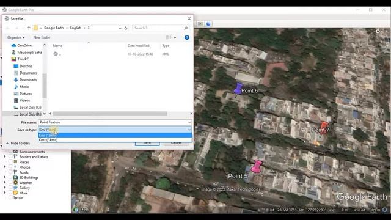Screen dimensions: 391x220
Task: Enable the Announcements layer checkbox
Action: click(10, 152)
